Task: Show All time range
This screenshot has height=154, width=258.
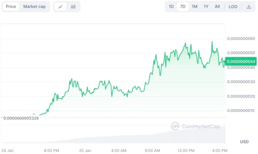Action: coord(217,7)
